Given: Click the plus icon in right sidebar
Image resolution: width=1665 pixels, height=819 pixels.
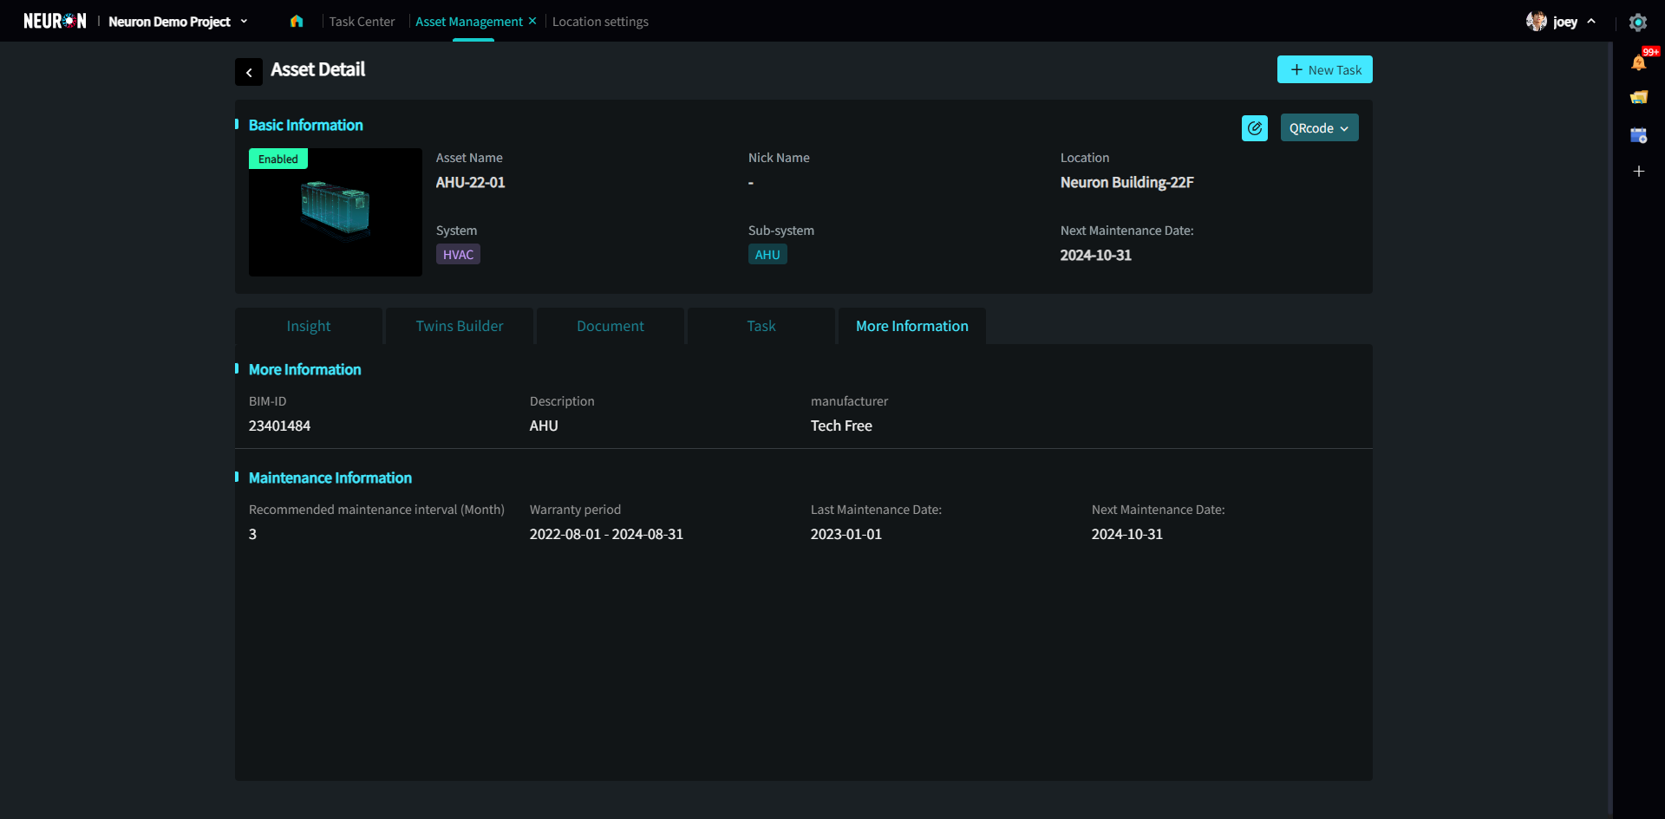Looking at the screenshot, I should [1639, 172].
